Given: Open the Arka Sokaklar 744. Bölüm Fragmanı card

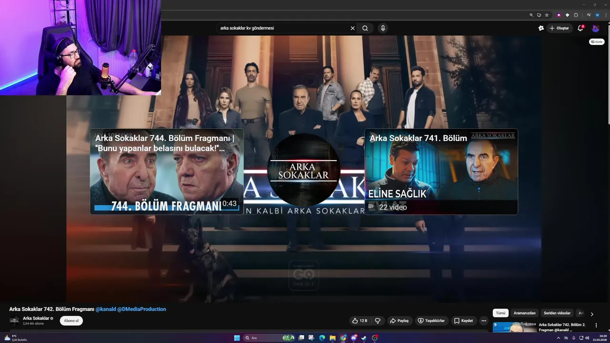Looking at the screenshot, I should pos(167,171).
